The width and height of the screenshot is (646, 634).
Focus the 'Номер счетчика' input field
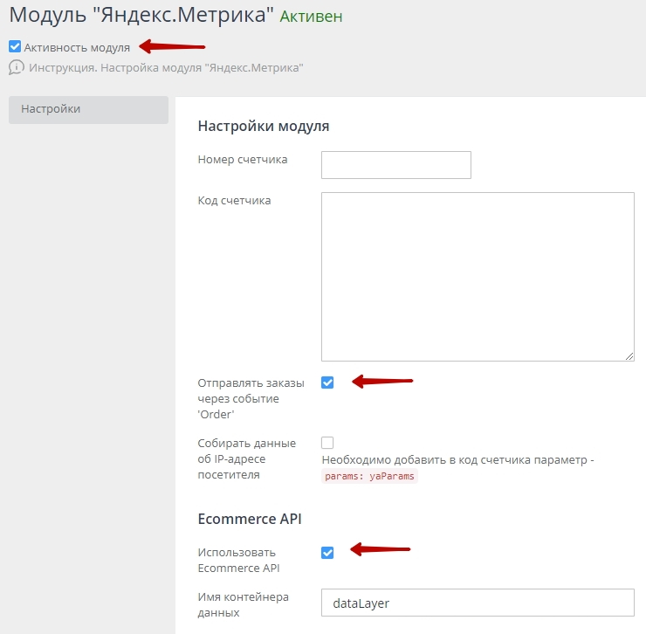[x=396, y=165]
